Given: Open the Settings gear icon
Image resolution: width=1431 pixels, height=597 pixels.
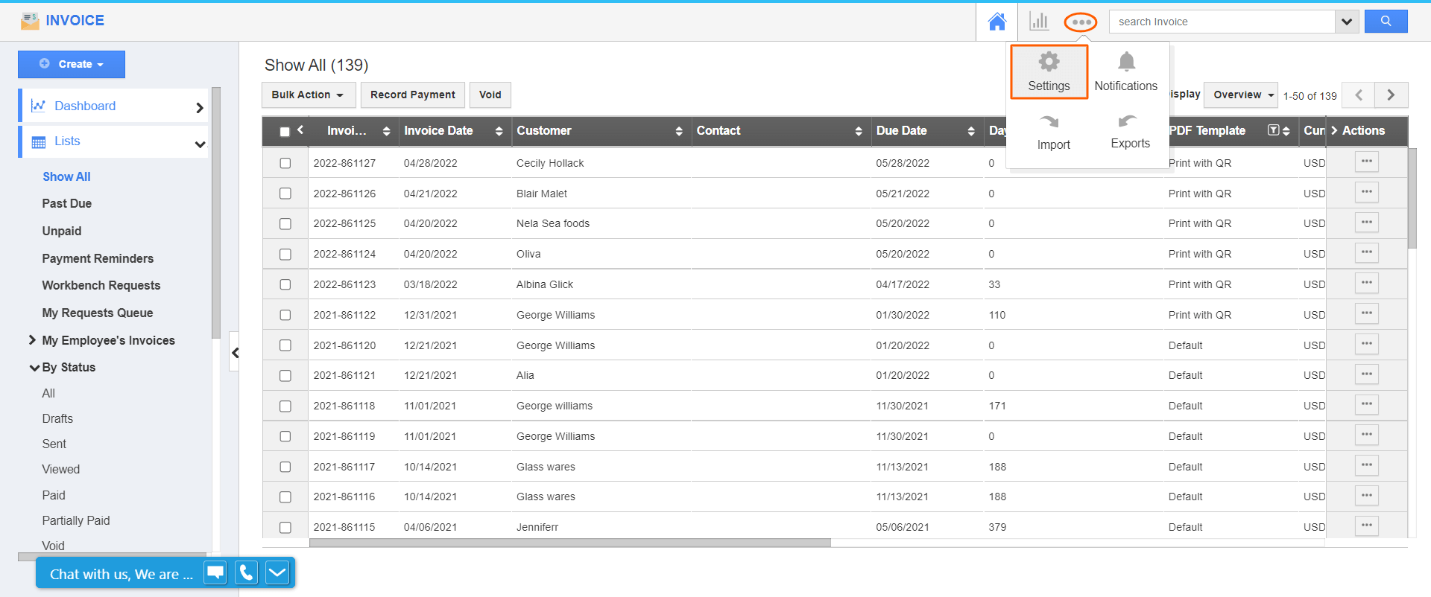Looking at the screenshot, I should pyautogui.click(x=1049, y=63).
